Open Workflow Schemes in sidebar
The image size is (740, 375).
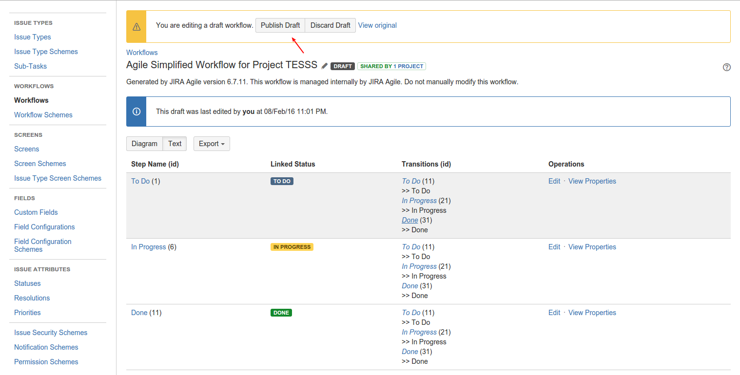click(x=43, y=115)
